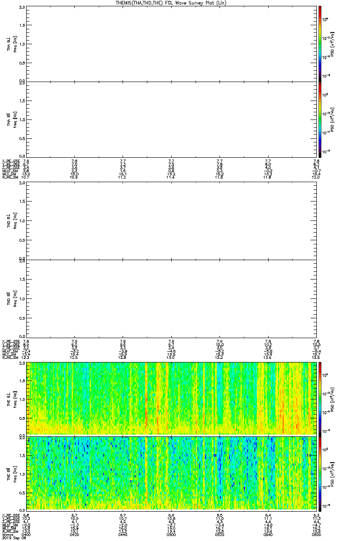Click the R_RE_SM row label under THD
The width and height of the screenshot is (338, 541).
tap(10, 358)
